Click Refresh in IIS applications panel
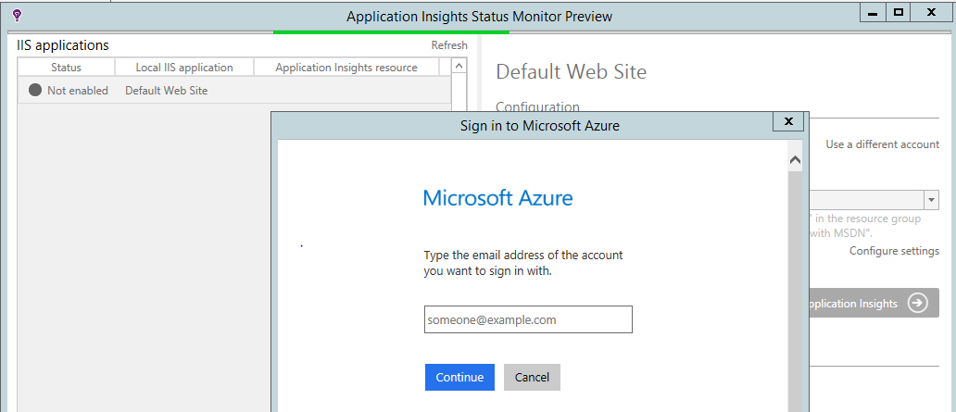 click(x=449, y=45)
